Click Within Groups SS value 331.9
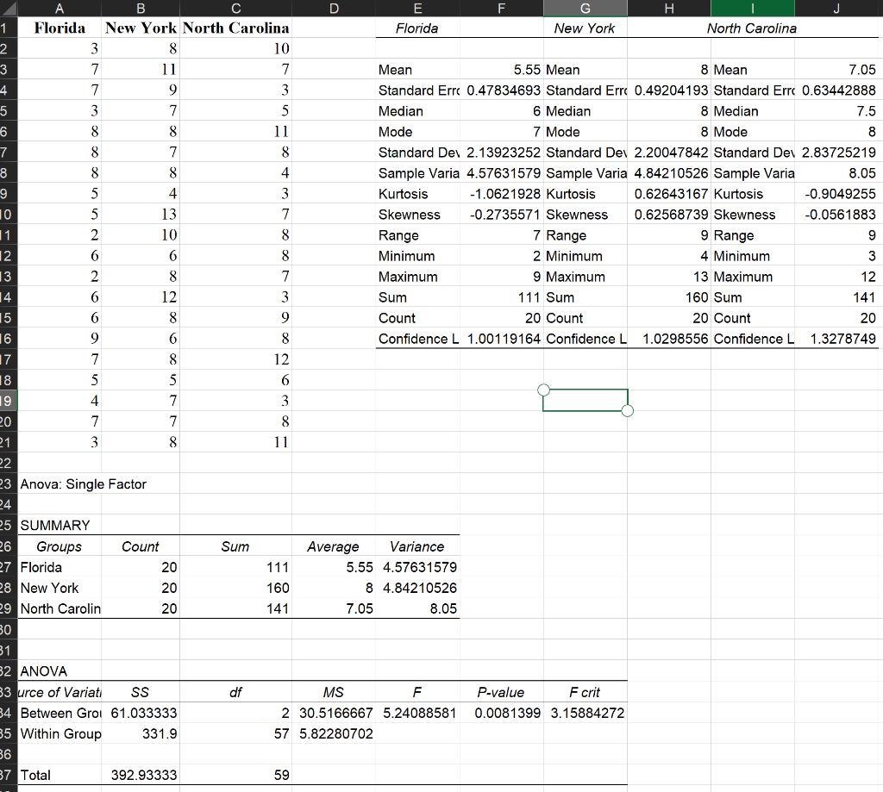 [x=160, y=734]
